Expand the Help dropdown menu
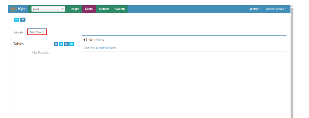 coord(255,9)
